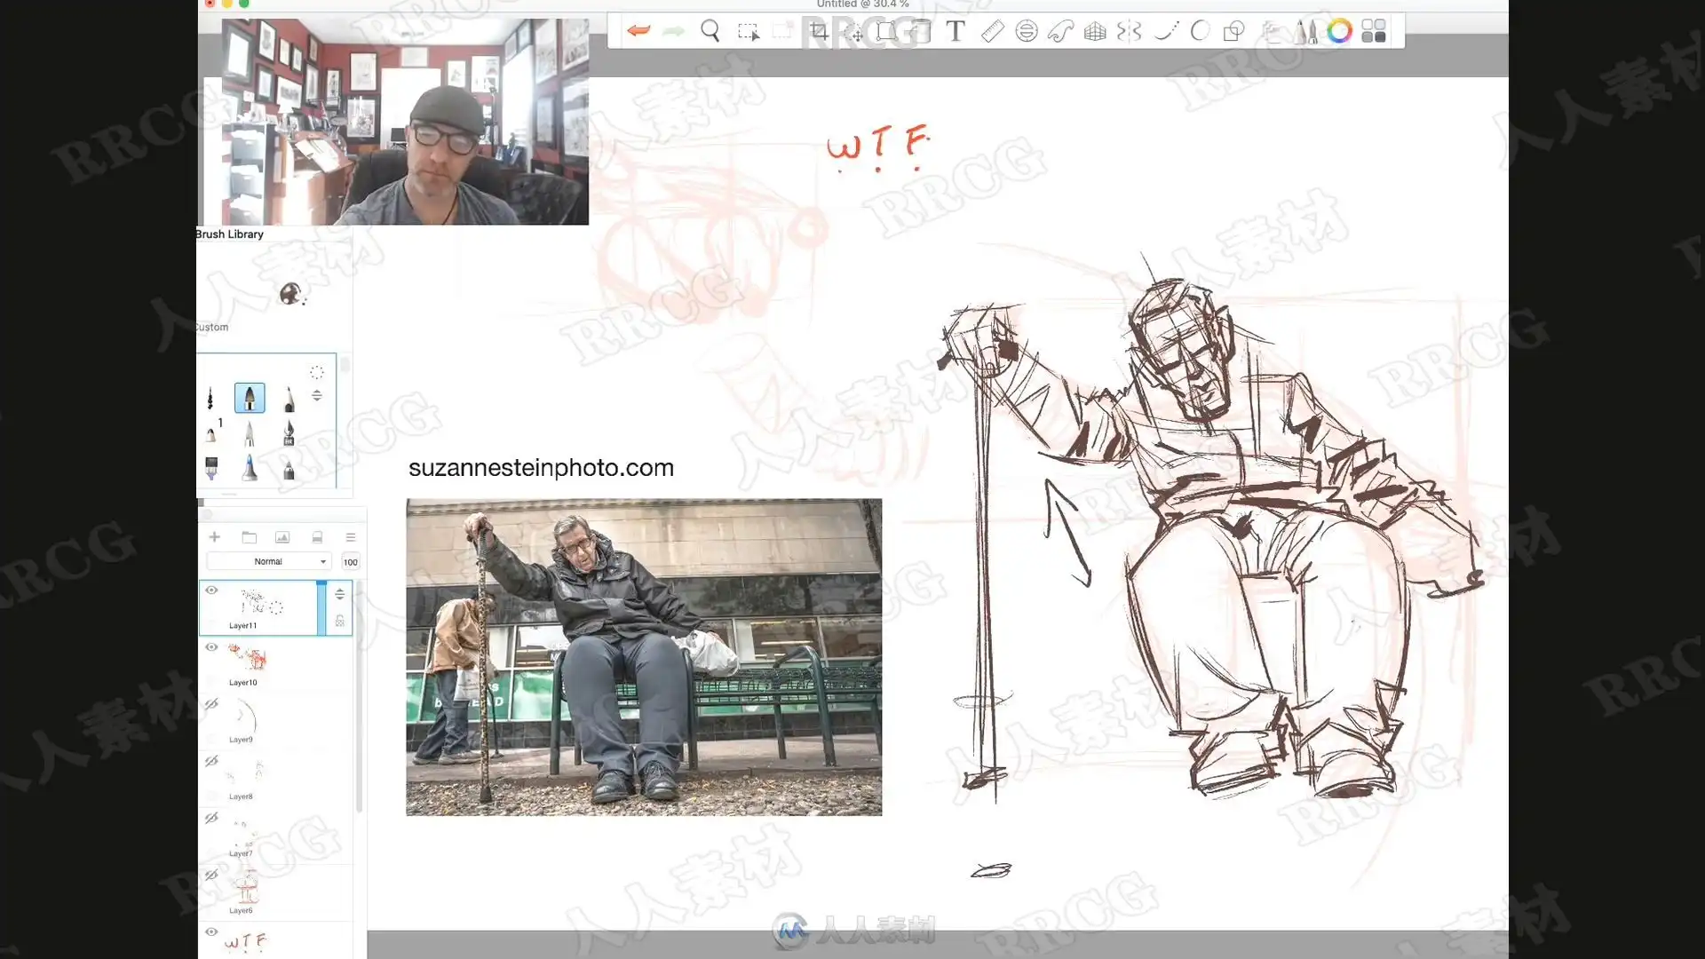
Task: Activate the Text tool
Action: tap(956, 32)
